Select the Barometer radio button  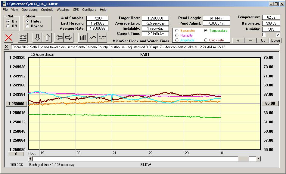point(177,31)
